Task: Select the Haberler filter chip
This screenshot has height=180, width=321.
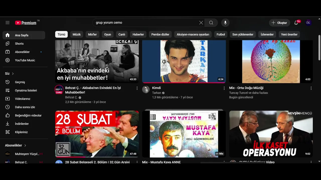Action: coord(138,34)
